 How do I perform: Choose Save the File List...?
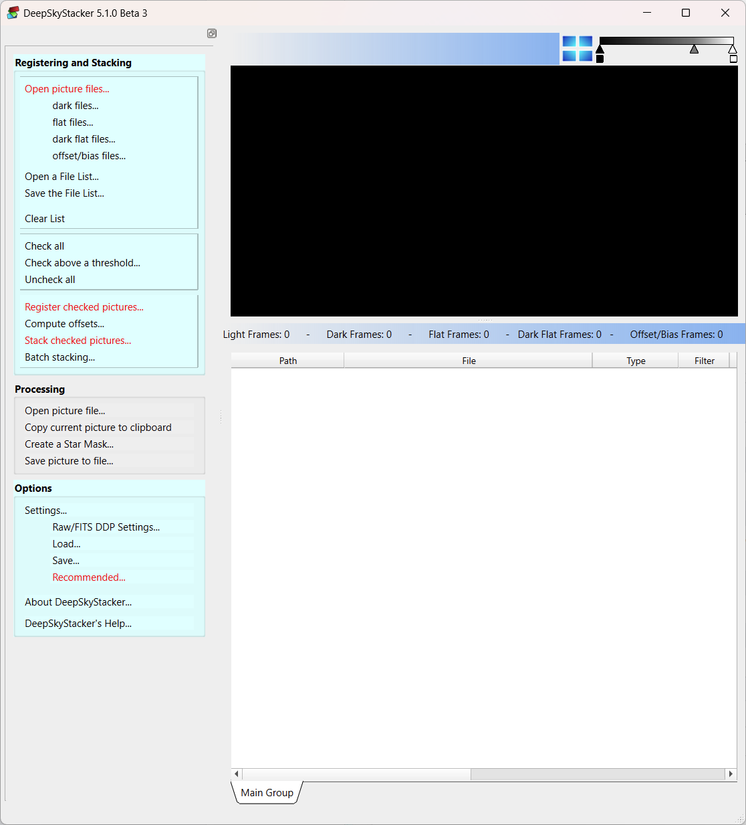point(64,193)
